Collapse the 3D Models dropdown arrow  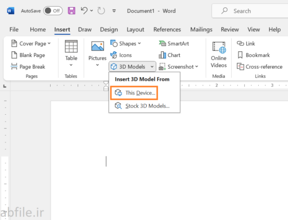(x=152, y=66)
